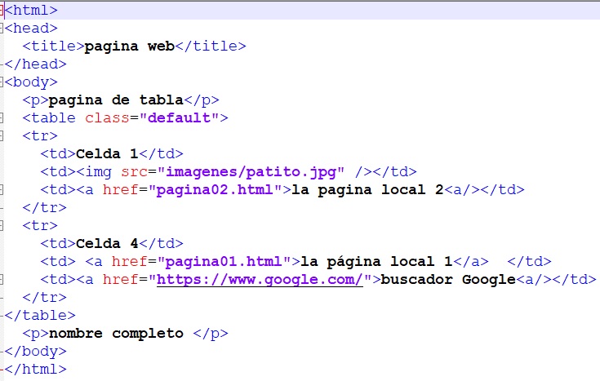
Task: Click the "Celda 1" cell text
Action: 107,153
